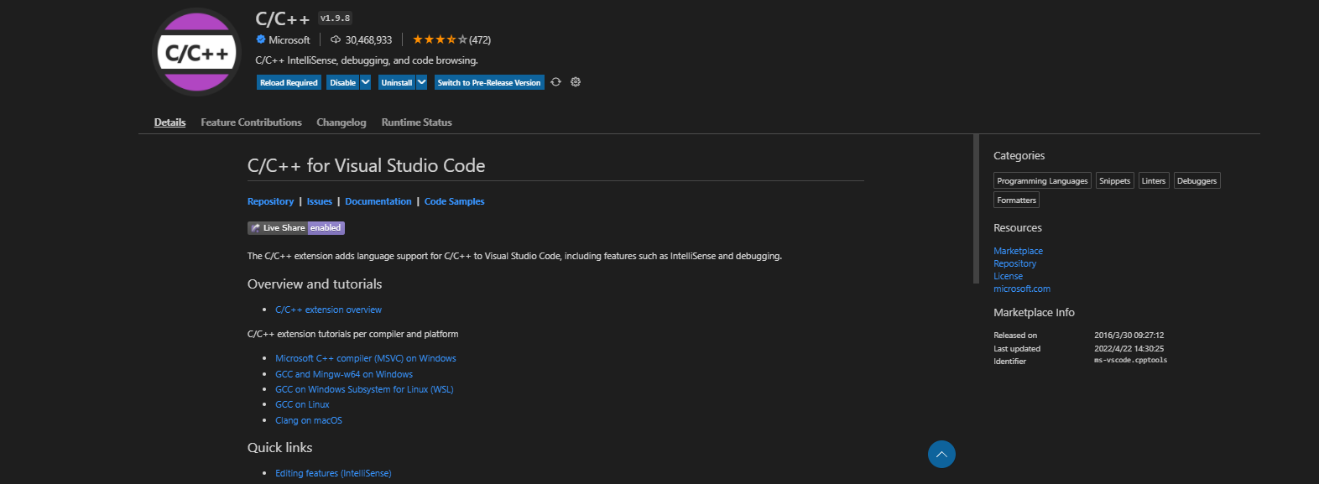Switch to Pre-Release Version

(489, 82)
